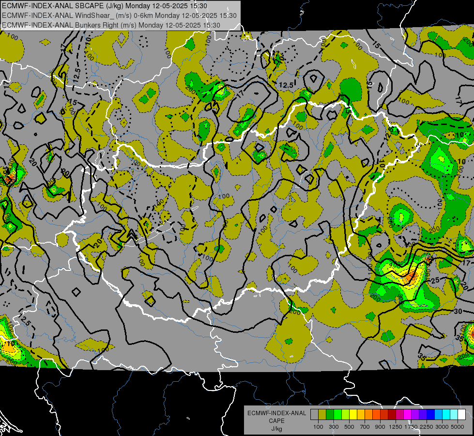Pick the yellow-green legend swatch
474x436 pixels.
pos(345,415)
